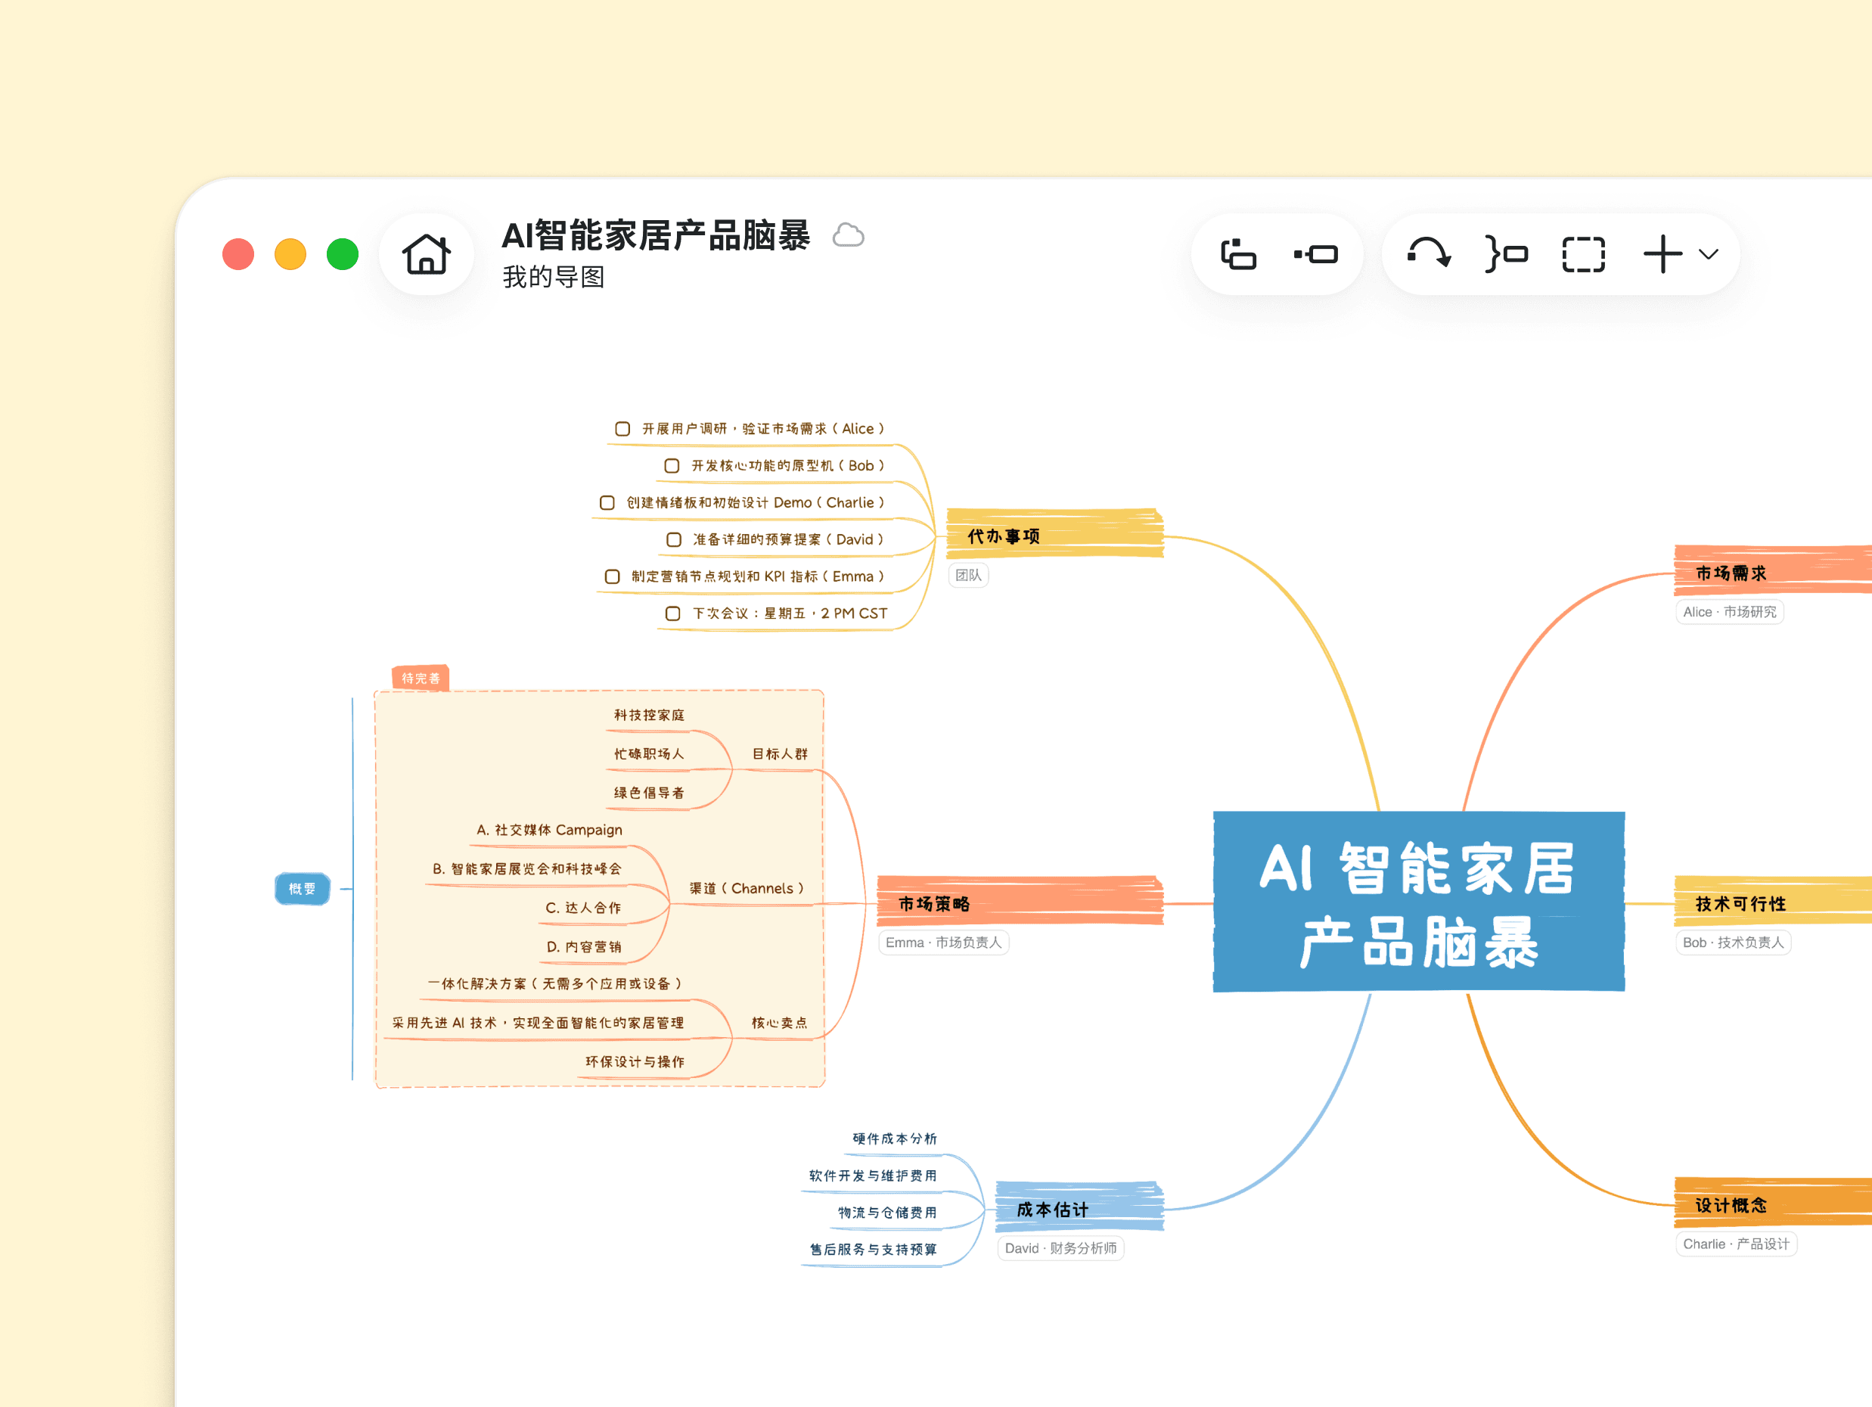Select C. 达人合作 node
Image resolution: width=1872 pixels, height=1407 pixels.
[x=583, y=908]
